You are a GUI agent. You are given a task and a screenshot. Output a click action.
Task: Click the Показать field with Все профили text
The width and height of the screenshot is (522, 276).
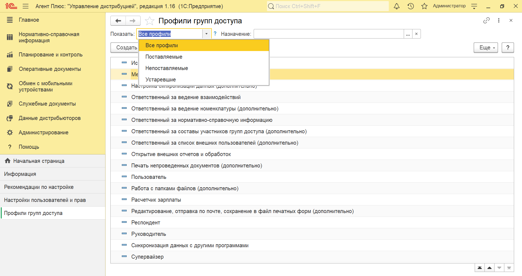point(170,34)
